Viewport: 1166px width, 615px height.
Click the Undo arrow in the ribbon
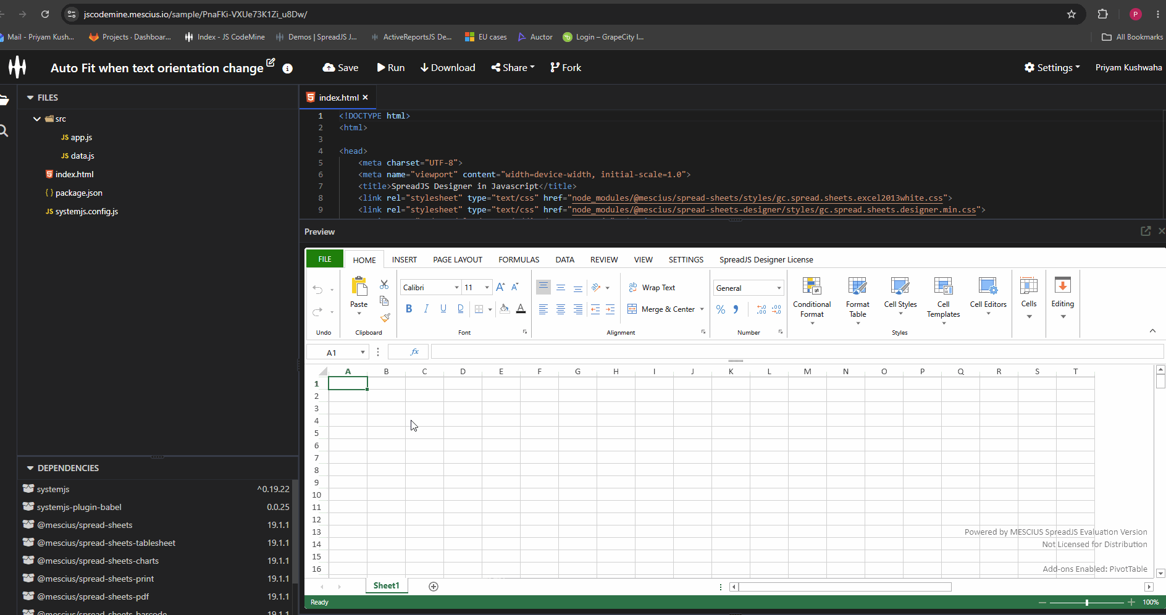click(x=317, y=289)
